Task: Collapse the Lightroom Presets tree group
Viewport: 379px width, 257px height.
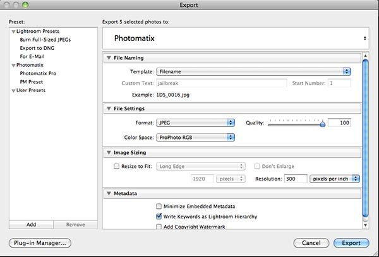Action: pos(13,32)
